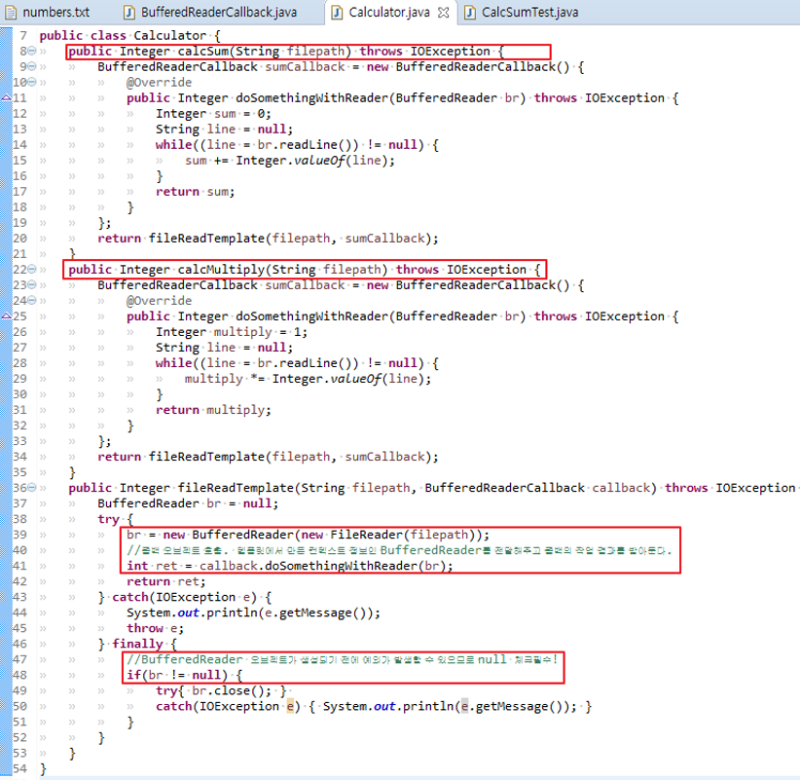The width and height of the screenshot is (800, 780).
Task: Click line number 54 in the gutter
Action: tap(19, 768)
